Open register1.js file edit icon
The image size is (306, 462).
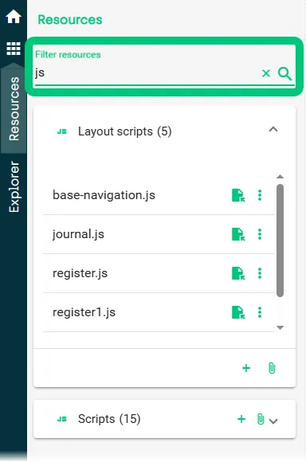pyautogui.click(x=238, y=312)
